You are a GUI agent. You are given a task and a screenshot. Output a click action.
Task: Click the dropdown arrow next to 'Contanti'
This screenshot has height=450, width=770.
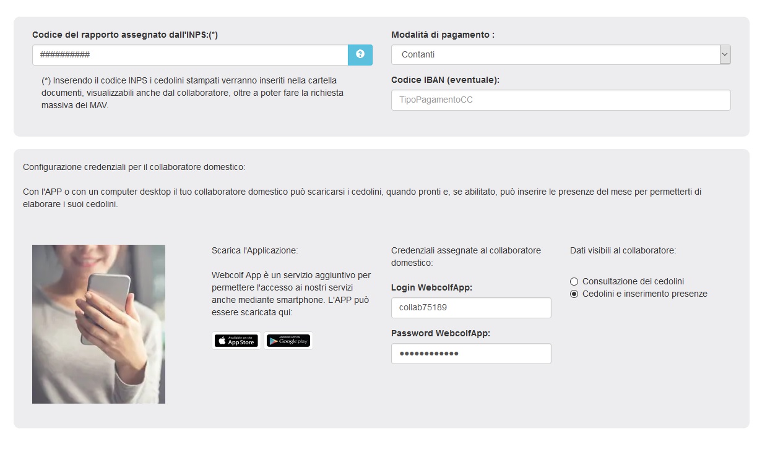point(724,54)
